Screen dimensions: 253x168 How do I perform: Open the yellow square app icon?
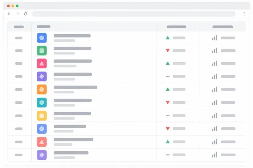(42, 116)
